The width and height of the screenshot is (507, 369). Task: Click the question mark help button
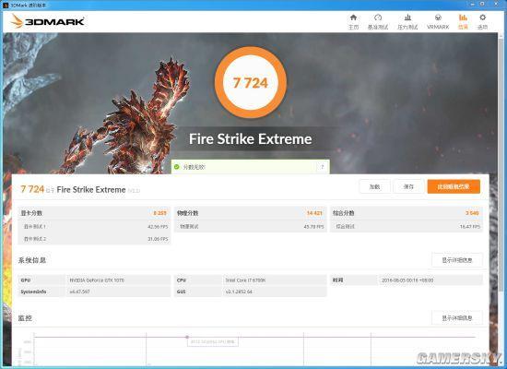coord(322,167)
